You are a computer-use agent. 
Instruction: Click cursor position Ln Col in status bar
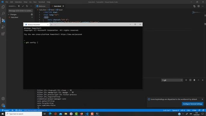[x=167, y=110]
